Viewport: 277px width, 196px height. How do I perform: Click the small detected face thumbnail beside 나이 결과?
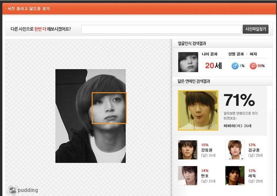[188, 62]
